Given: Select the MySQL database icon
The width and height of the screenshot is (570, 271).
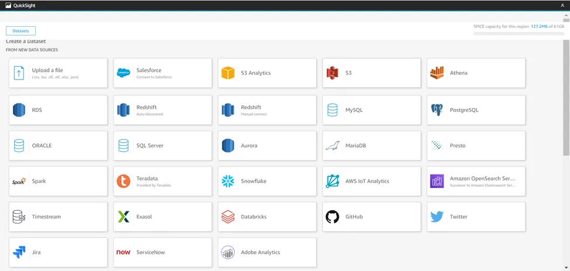Looking at the screenshot, I should click(x=332, y=110).
